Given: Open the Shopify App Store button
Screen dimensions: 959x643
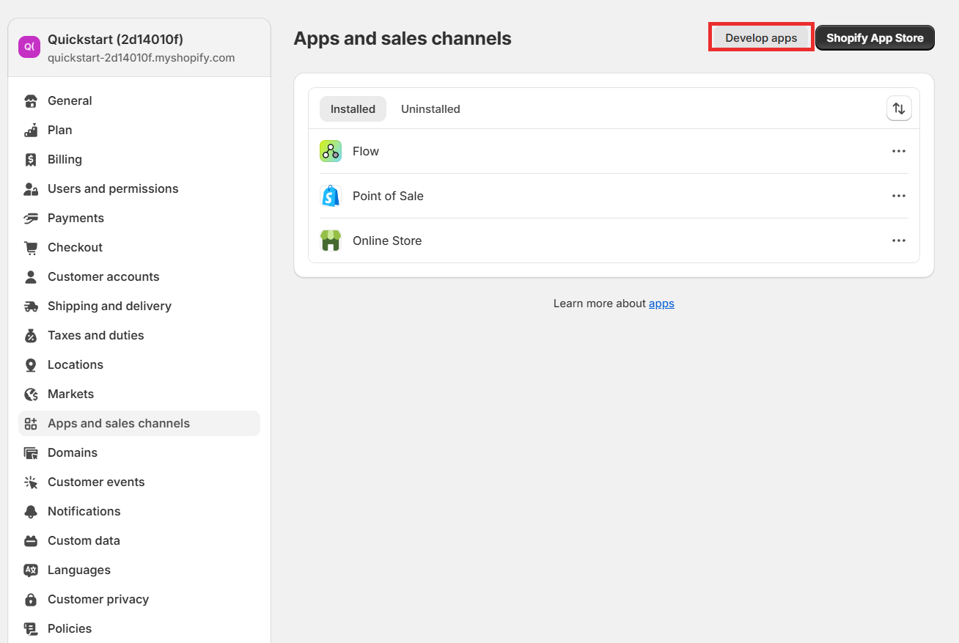Looking at the screenshot, I should 875,38.
